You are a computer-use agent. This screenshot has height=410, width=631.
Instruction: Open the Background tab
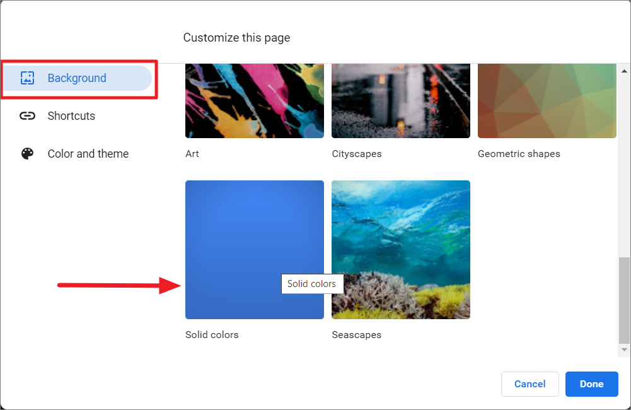click(x=77, y=78)
